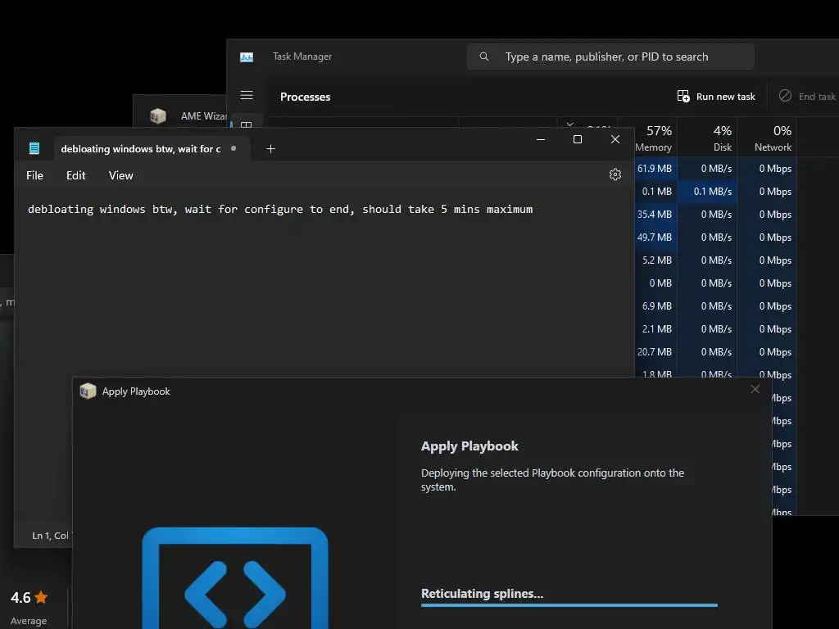Screen dimensions: 839x629
Task: Click Run new task button
Action: tap(716, 97)
